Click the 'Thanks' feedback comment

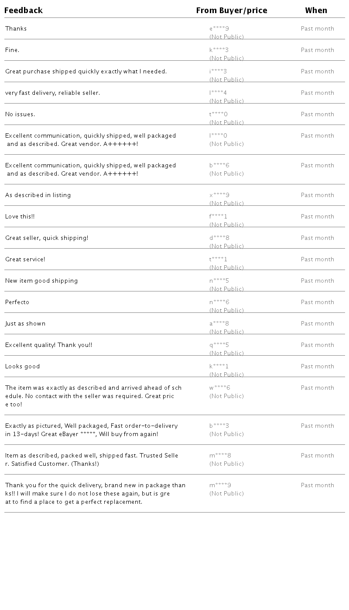16,29
